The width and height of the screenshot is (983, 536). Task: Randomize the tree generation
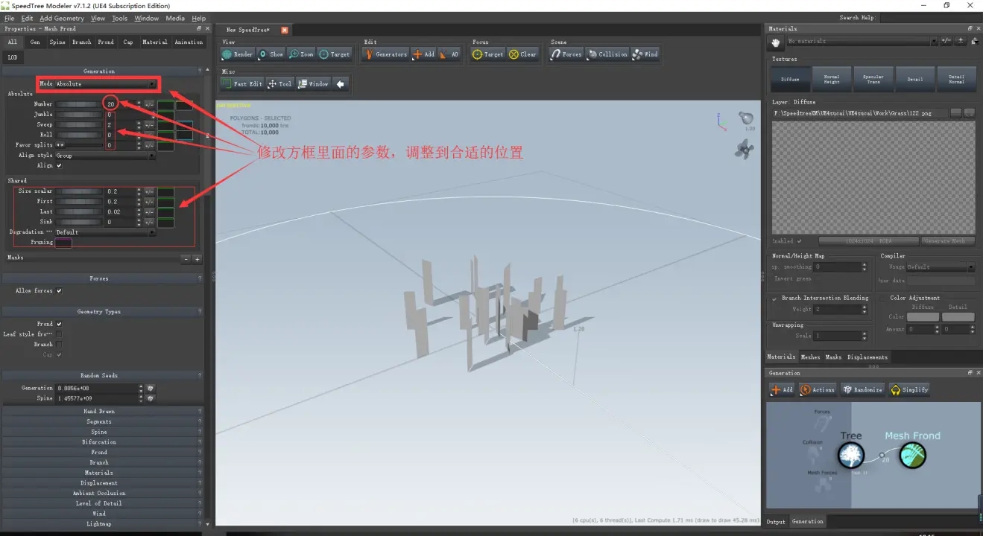(862, 389)
